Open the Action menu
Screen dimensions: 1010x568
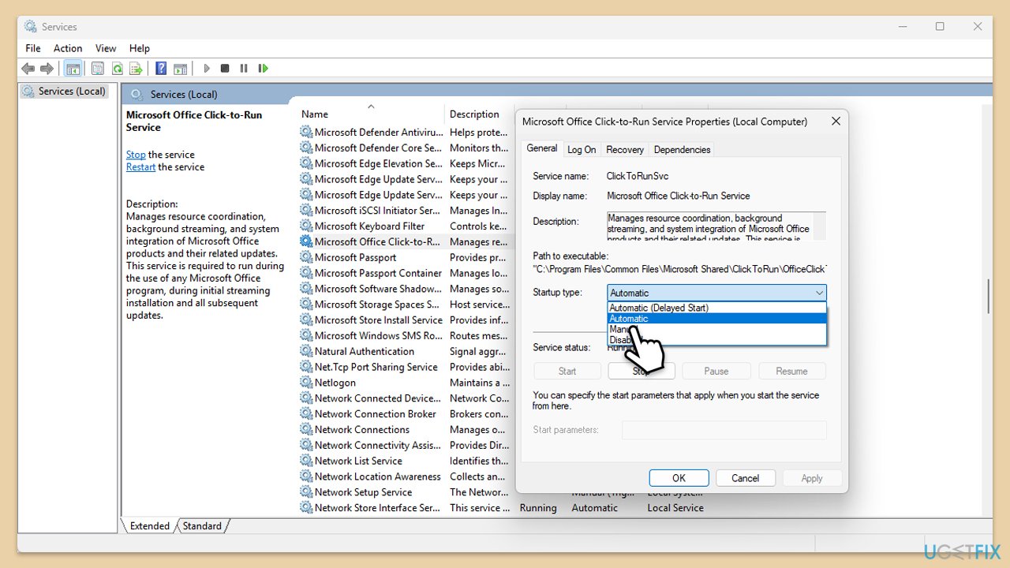pyautogui.click(x=67, y=48)
